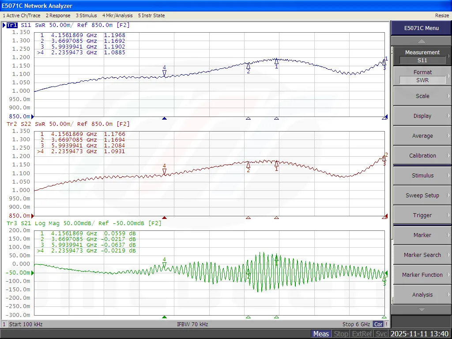Image resolution: width=452 pixels, height=339 pixels.
Task: Click the Svc status indicator
Action: coord(381,334)
